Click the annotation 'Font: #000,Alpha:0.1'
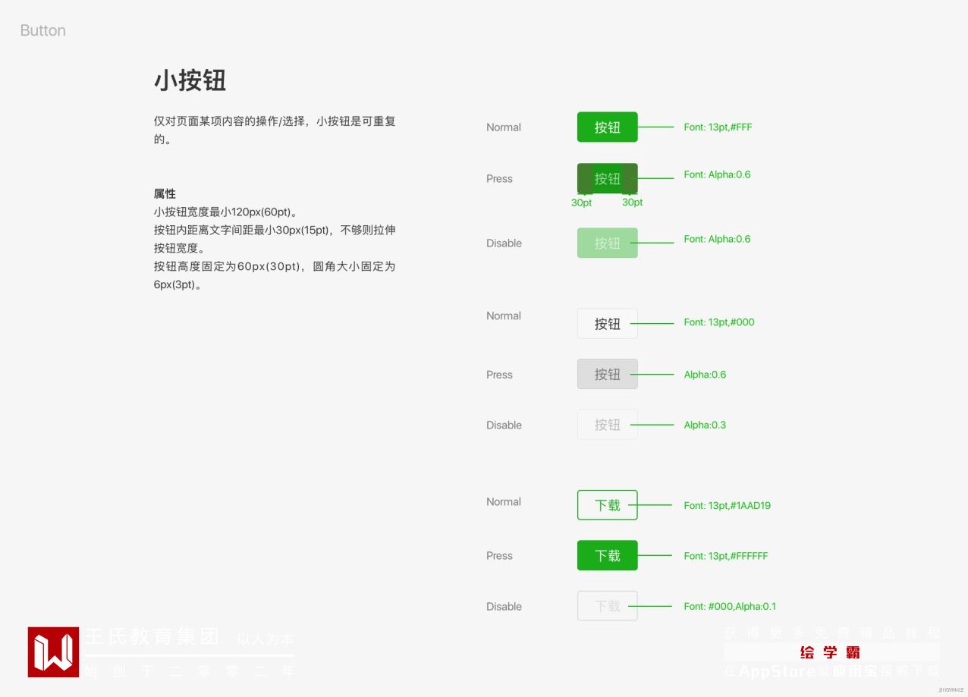This screenshot has width=968, height=697. pyautogui.click(x=730, y=607)
